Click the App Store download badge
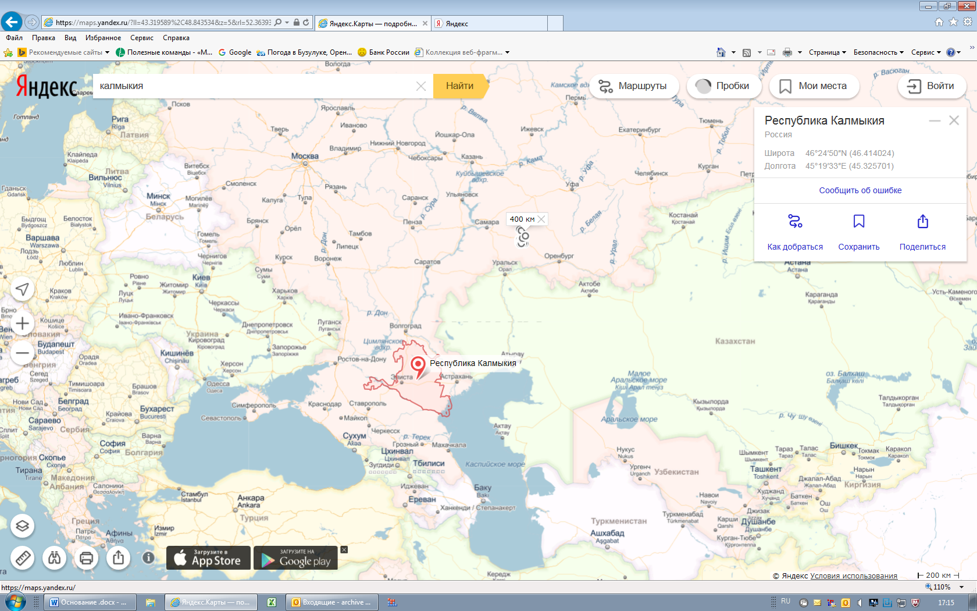The image size is (977, 611). 208,557
